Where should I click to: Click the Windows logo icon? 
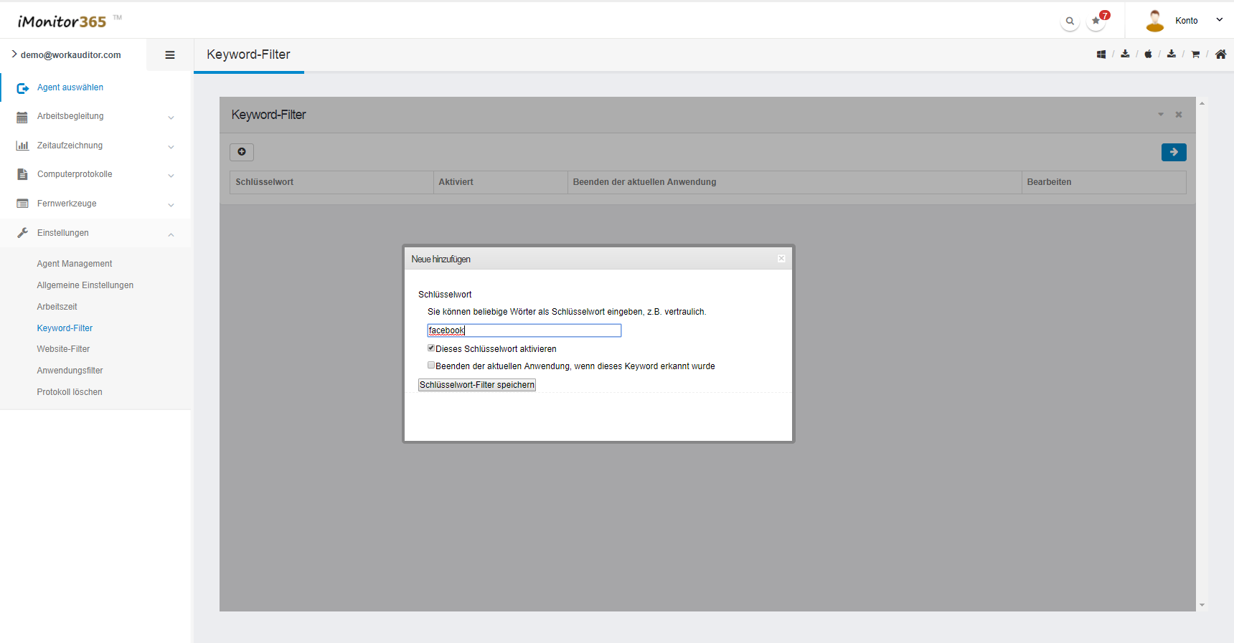point(1101,54)
